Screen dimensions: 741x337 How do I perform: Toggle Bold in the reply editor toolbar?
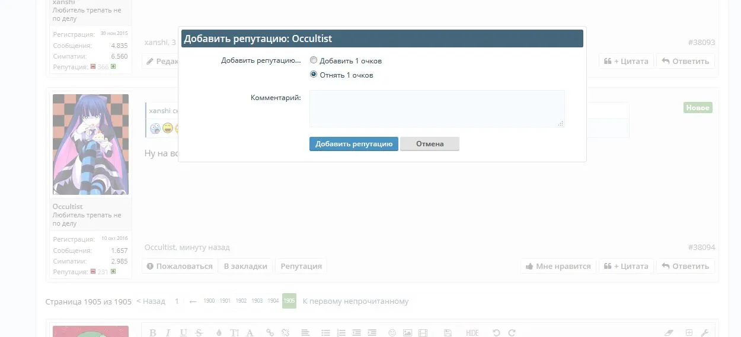(x=153, y=333)
